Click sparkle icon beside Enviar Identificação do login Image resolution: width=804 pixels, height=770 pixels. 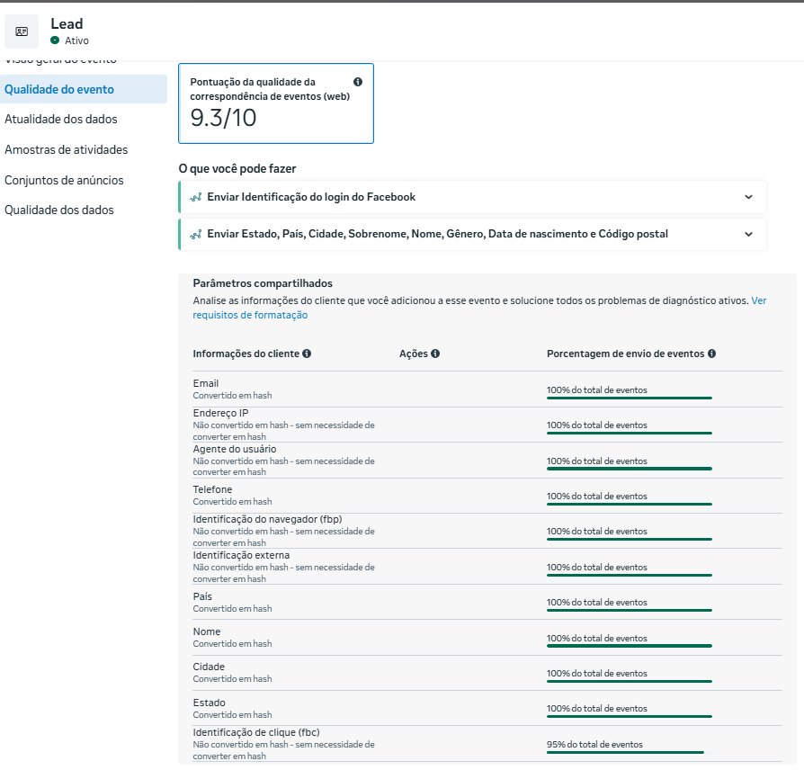[x=195, y=197]
